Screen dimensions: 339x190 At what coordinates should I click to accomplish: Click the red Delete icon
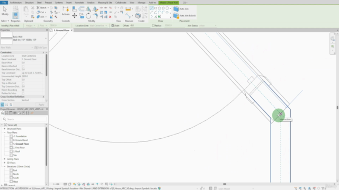tap(110, 17)
